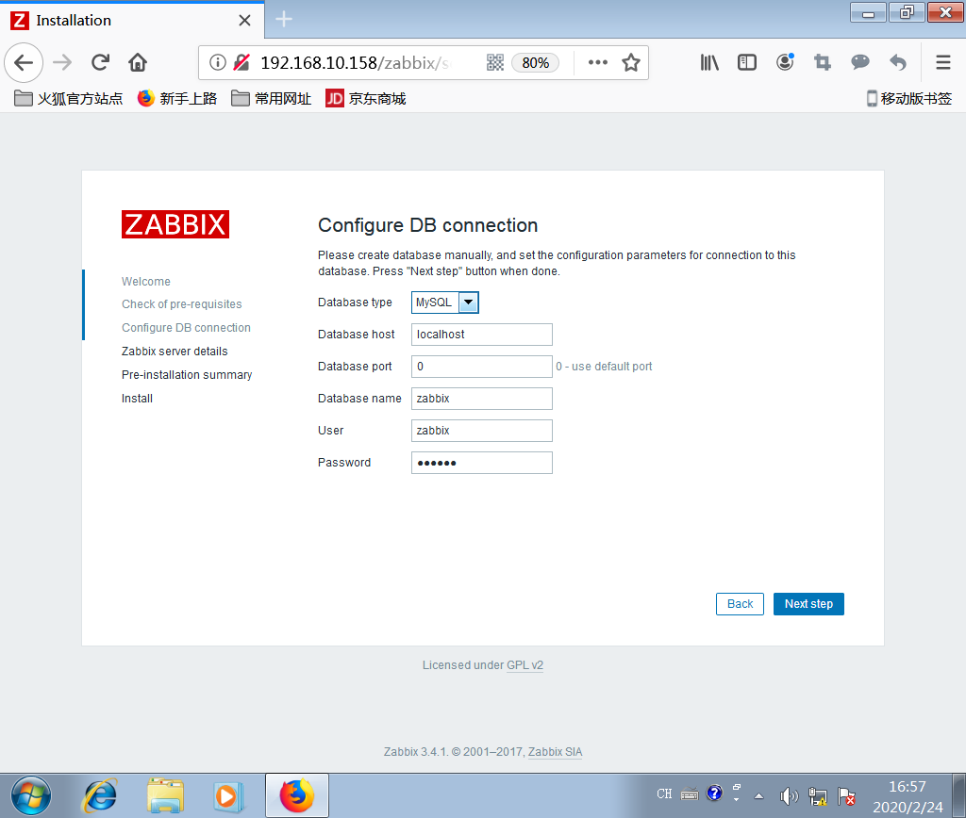Image resolution: width=966 pixels, height=818 pixels.
Task: Open the volume speaker tray icon
Action: click(789, 795)
